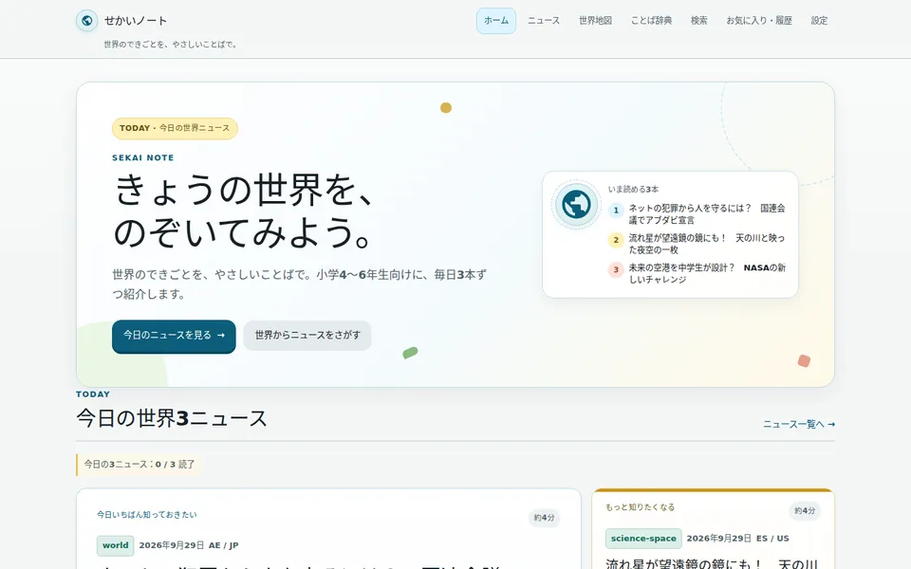The image size is (911, 569).
Task: Click the 約4分 badge on the science-space article
Action: tap(805, 511)
